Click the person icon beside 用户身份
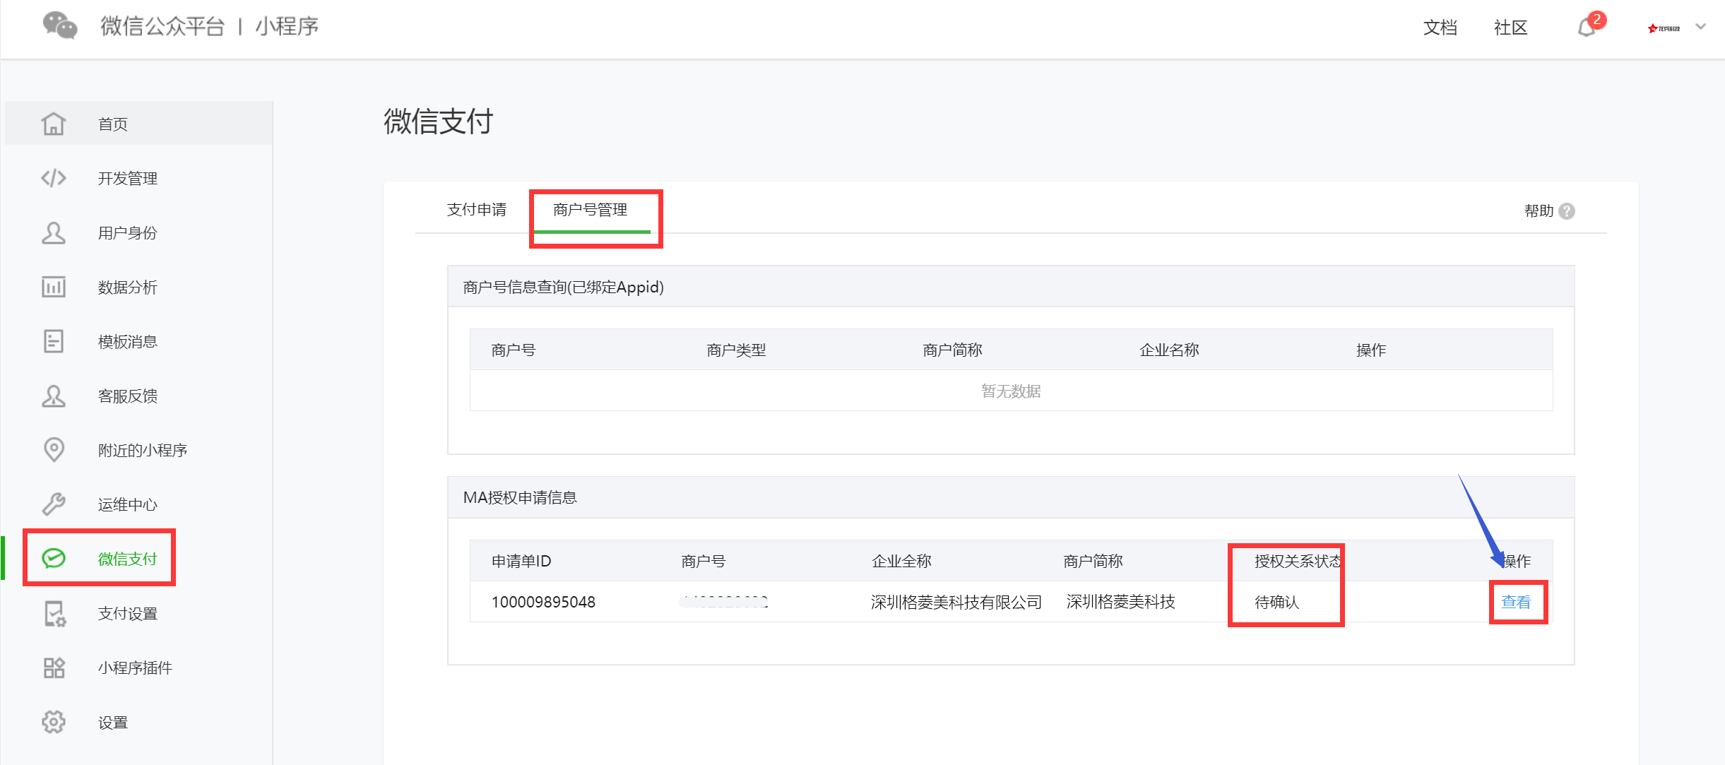Screen dimensions: 1725x765 (x=54, y=232)
